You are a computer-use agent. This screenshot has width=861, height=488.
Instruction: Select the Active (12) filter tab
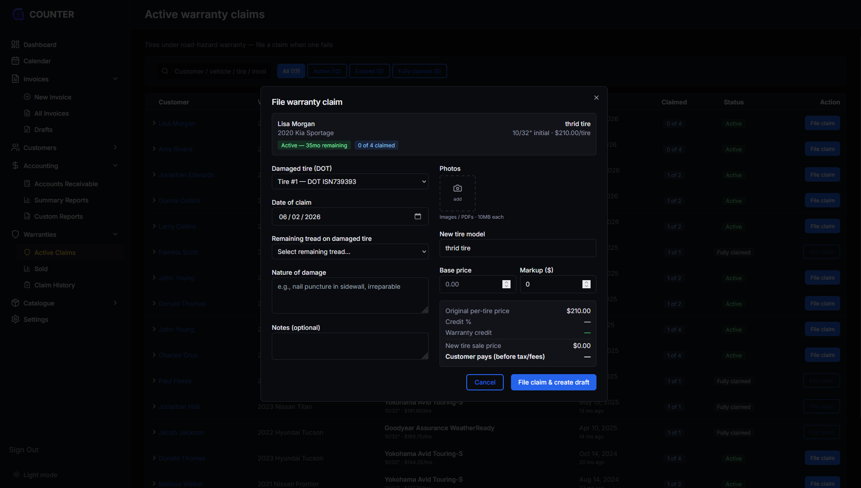327,71
